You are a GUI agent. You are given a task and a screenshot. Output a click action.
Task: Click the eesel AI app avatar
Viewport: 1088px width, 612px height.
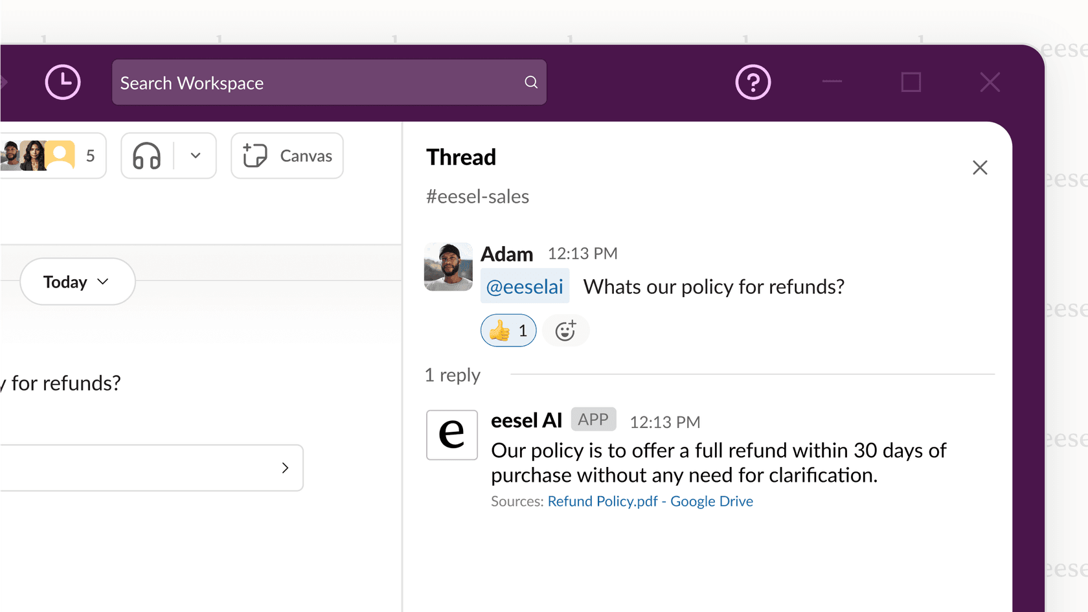(x=451, y=435)
